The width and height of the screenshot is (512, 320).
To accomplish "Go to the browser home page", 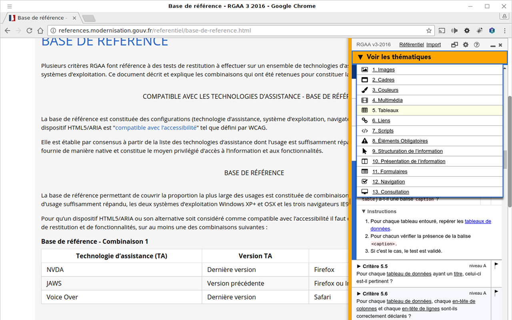I will tap(40, 30).
